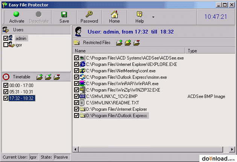The image size is (237, 162).
Task: Click the State Passive status field
Action: (62, 157)
